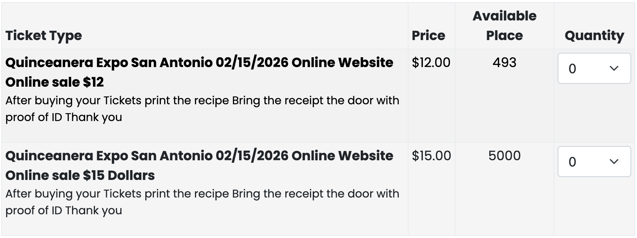
Task: Click the 493 available places number
Action: click(x=504, y=63)
